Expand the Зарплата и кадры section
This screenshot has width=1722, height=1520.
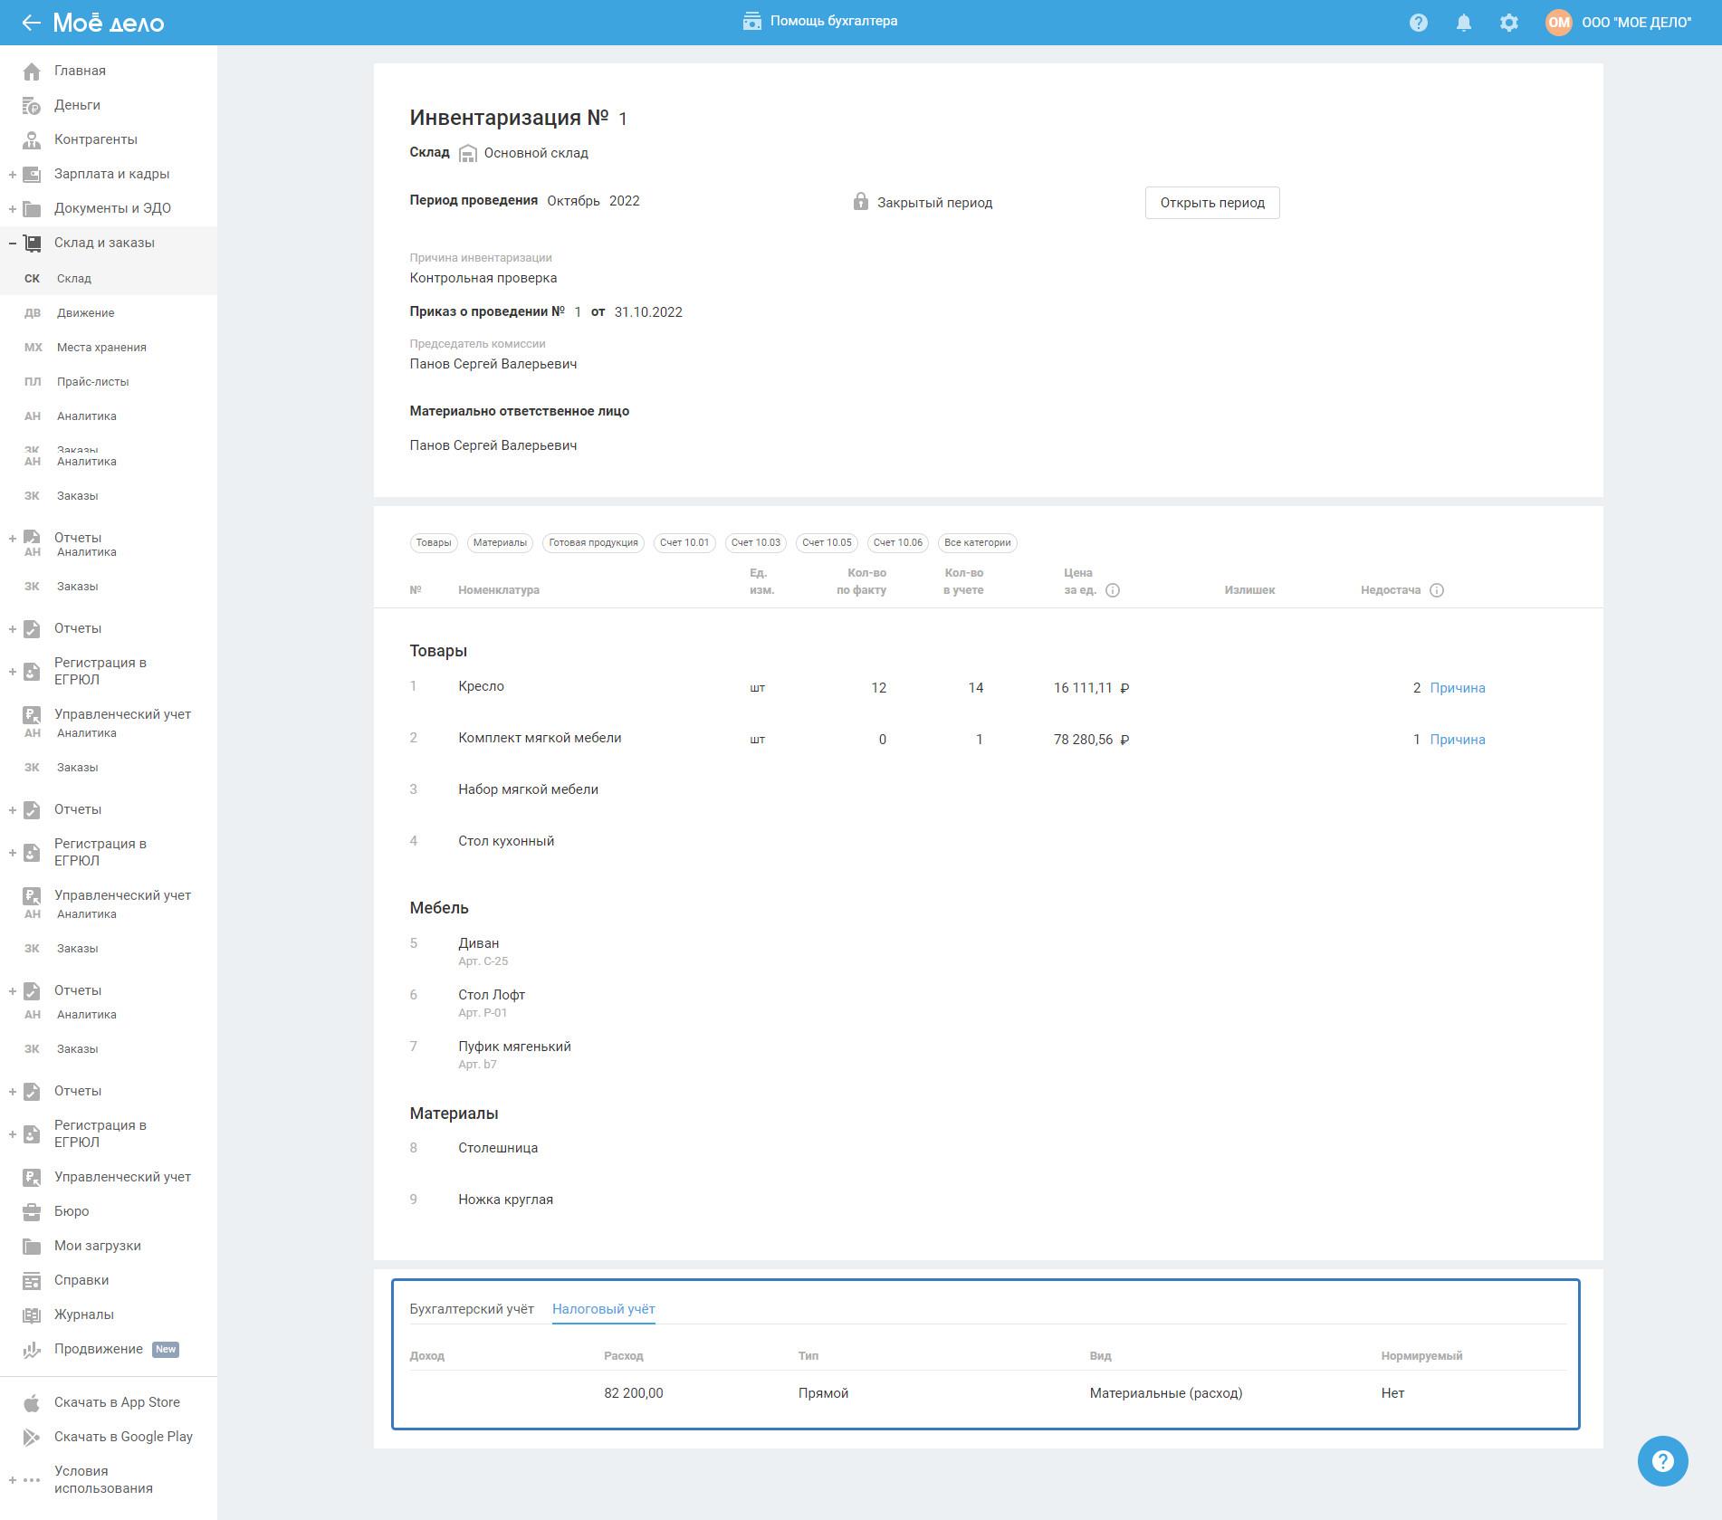(x=13, y=174)
